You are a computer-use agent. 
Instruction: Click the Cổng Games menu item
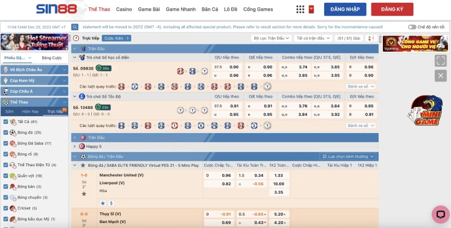(x=258, y=9)
